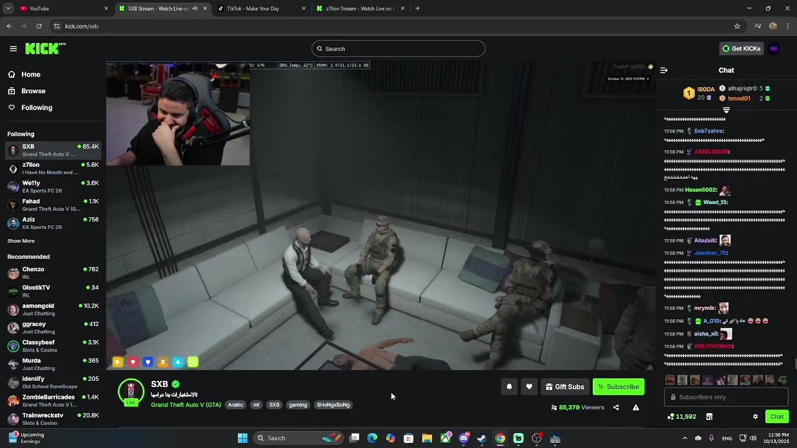Open We11y channel in sidebar

coord(53,187)
